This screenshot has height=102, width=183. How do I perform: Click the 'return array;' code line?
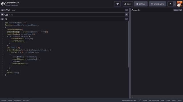[13, 73]
